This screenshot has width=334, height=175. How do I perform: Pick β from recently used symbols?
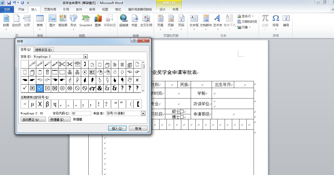tap(47, 104)
